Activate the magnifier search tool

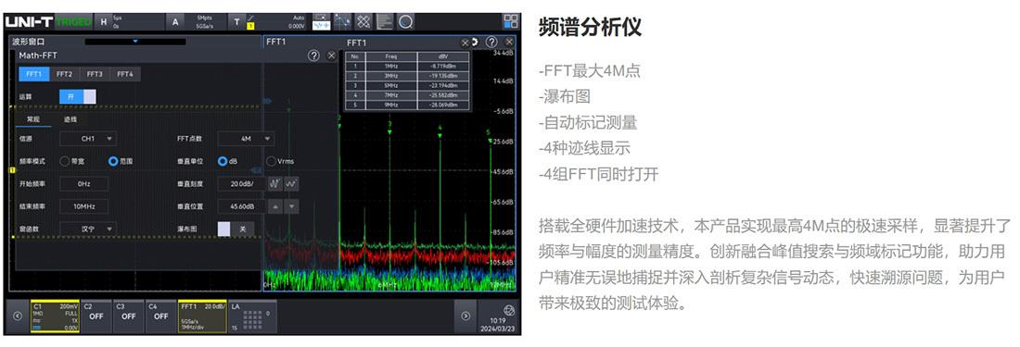click(406, 21)
